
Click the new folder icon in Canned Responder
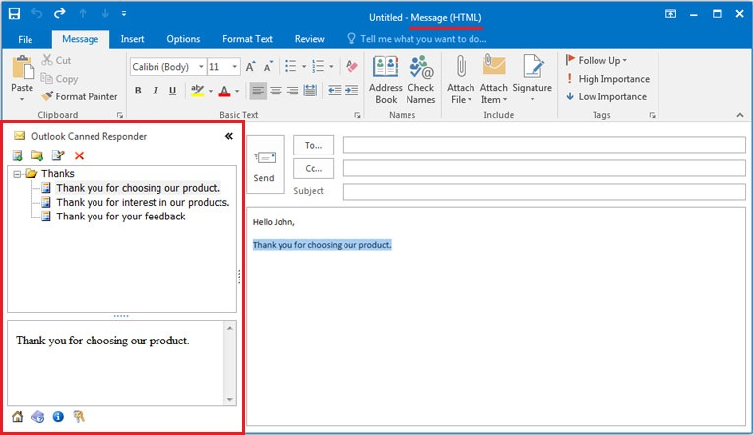(37, 155)
